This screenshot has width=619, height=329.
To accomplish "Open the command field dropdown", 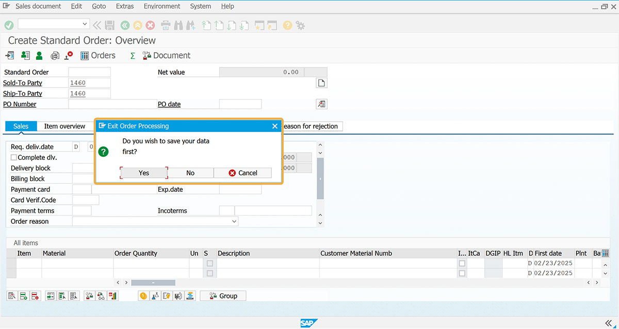I will click(x=85, y=24).
